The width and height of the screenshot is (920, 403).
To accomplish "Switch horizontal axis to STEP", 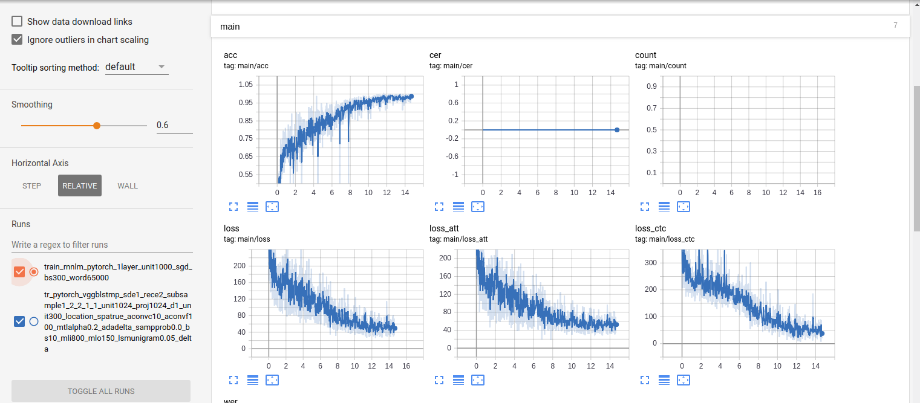I will point(31,185).
